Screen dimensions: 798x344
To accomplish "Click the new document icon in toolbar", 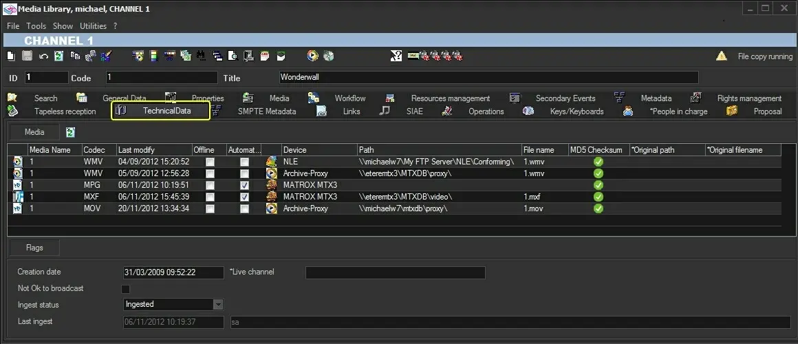I will point(11,56).
